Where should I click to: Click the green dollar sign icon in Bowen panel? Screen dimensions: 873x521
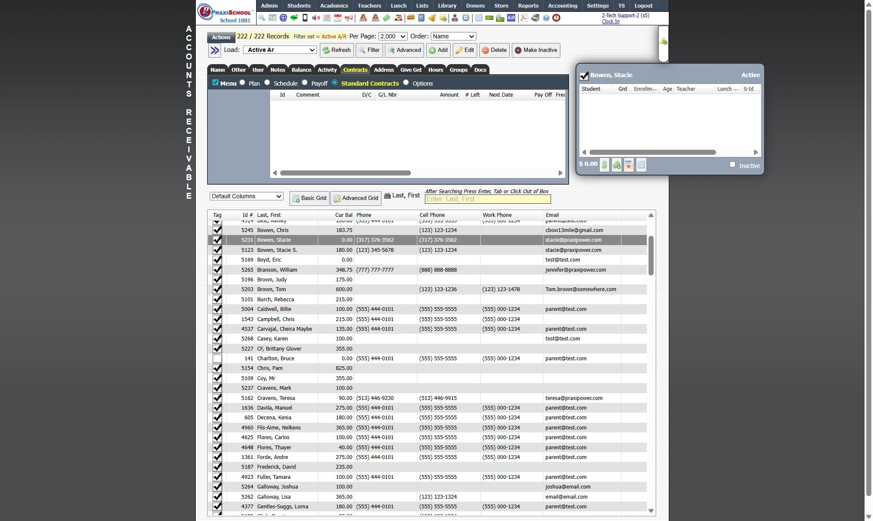click(x=604, y=165)
